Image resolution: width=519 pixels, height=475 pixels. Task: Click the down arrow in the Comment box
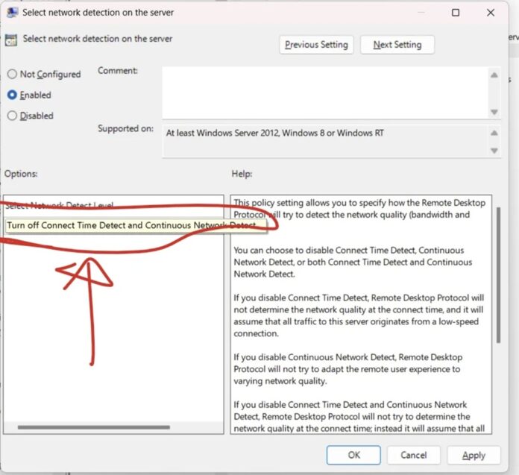coord(494,112)
